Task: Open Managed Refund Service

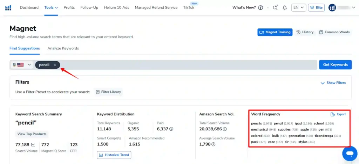Action: (156, 8)
